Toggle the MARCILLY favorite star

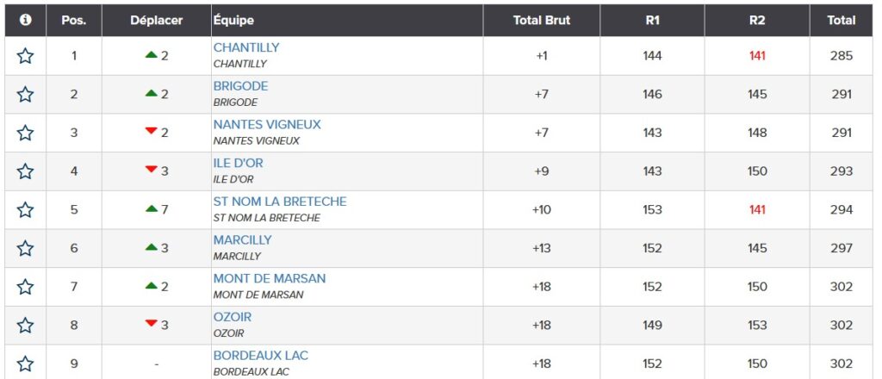[25, 248]
